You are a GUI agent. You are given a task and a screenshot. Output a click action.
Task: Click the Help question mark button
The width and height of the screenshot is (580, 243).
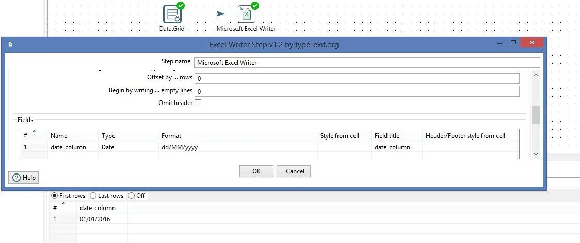coord(24,178)
